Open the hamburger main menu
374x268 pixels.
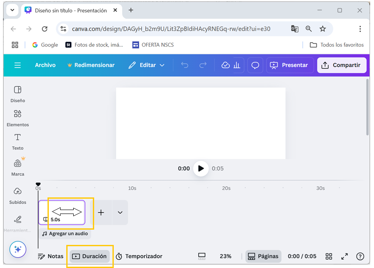(x=17, y=65)
